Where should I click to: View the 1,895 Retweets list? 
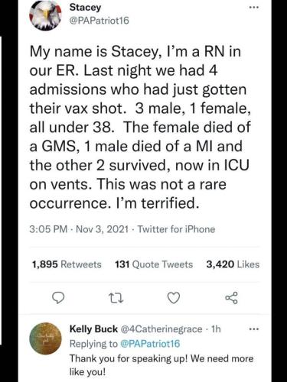coord(67,264)
